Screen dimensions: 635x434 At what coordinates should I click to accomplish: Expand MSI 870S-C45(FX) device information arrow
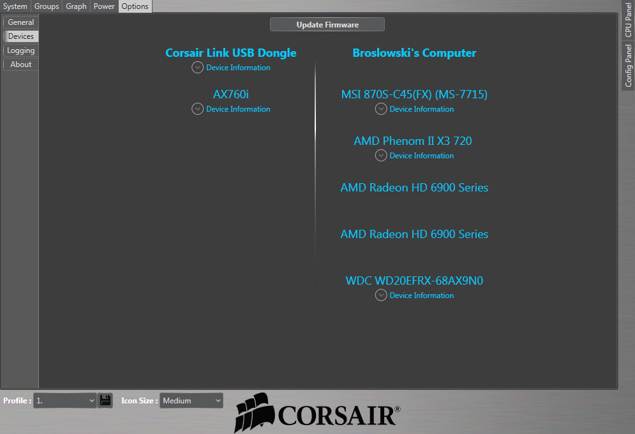[x=380, y=109]
